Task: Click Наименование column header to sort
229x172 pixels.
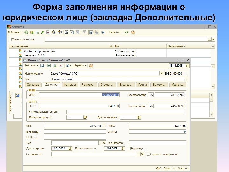Action: [61, 46]
